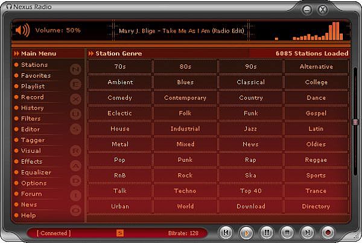Stop playback with the stop button

click(287, 233)
